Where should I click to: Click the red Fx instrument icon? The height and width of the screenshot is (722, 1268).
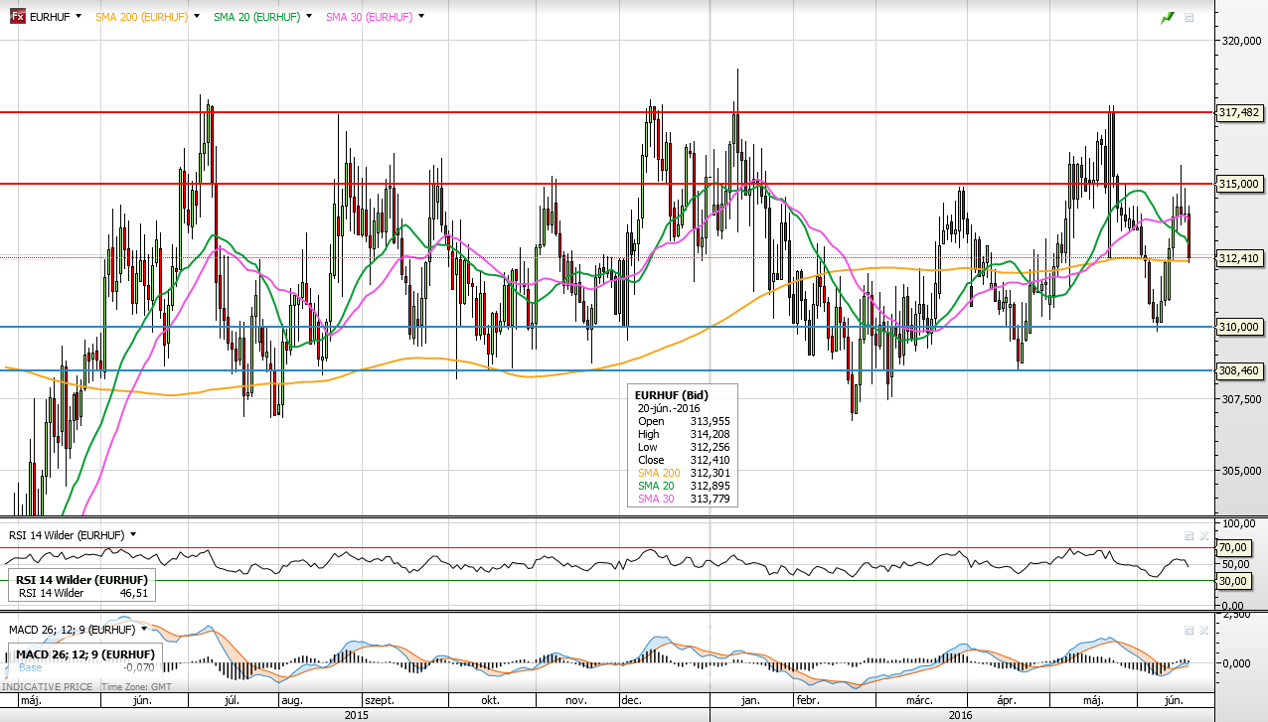pyautogui.click(x=18, y=17)
